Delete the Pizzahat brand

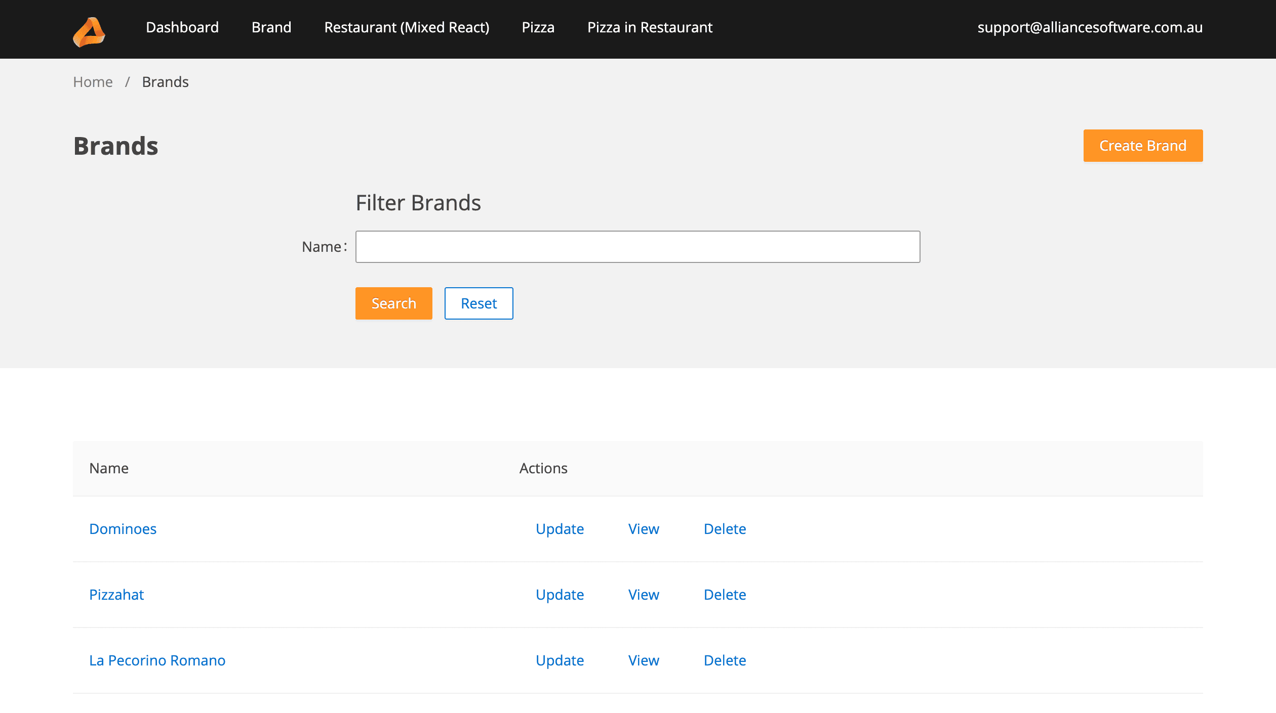(x=725, y=595)
